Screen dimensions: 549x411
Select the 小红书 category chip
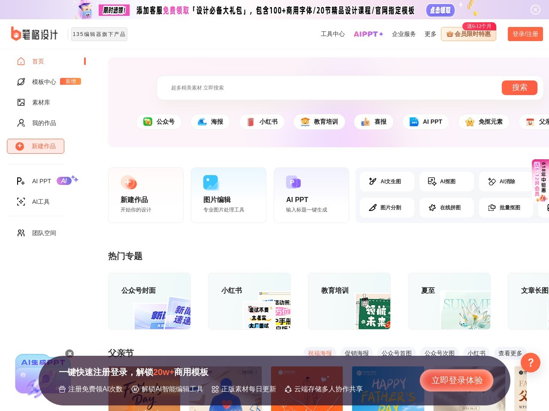[x=262, y=122]
